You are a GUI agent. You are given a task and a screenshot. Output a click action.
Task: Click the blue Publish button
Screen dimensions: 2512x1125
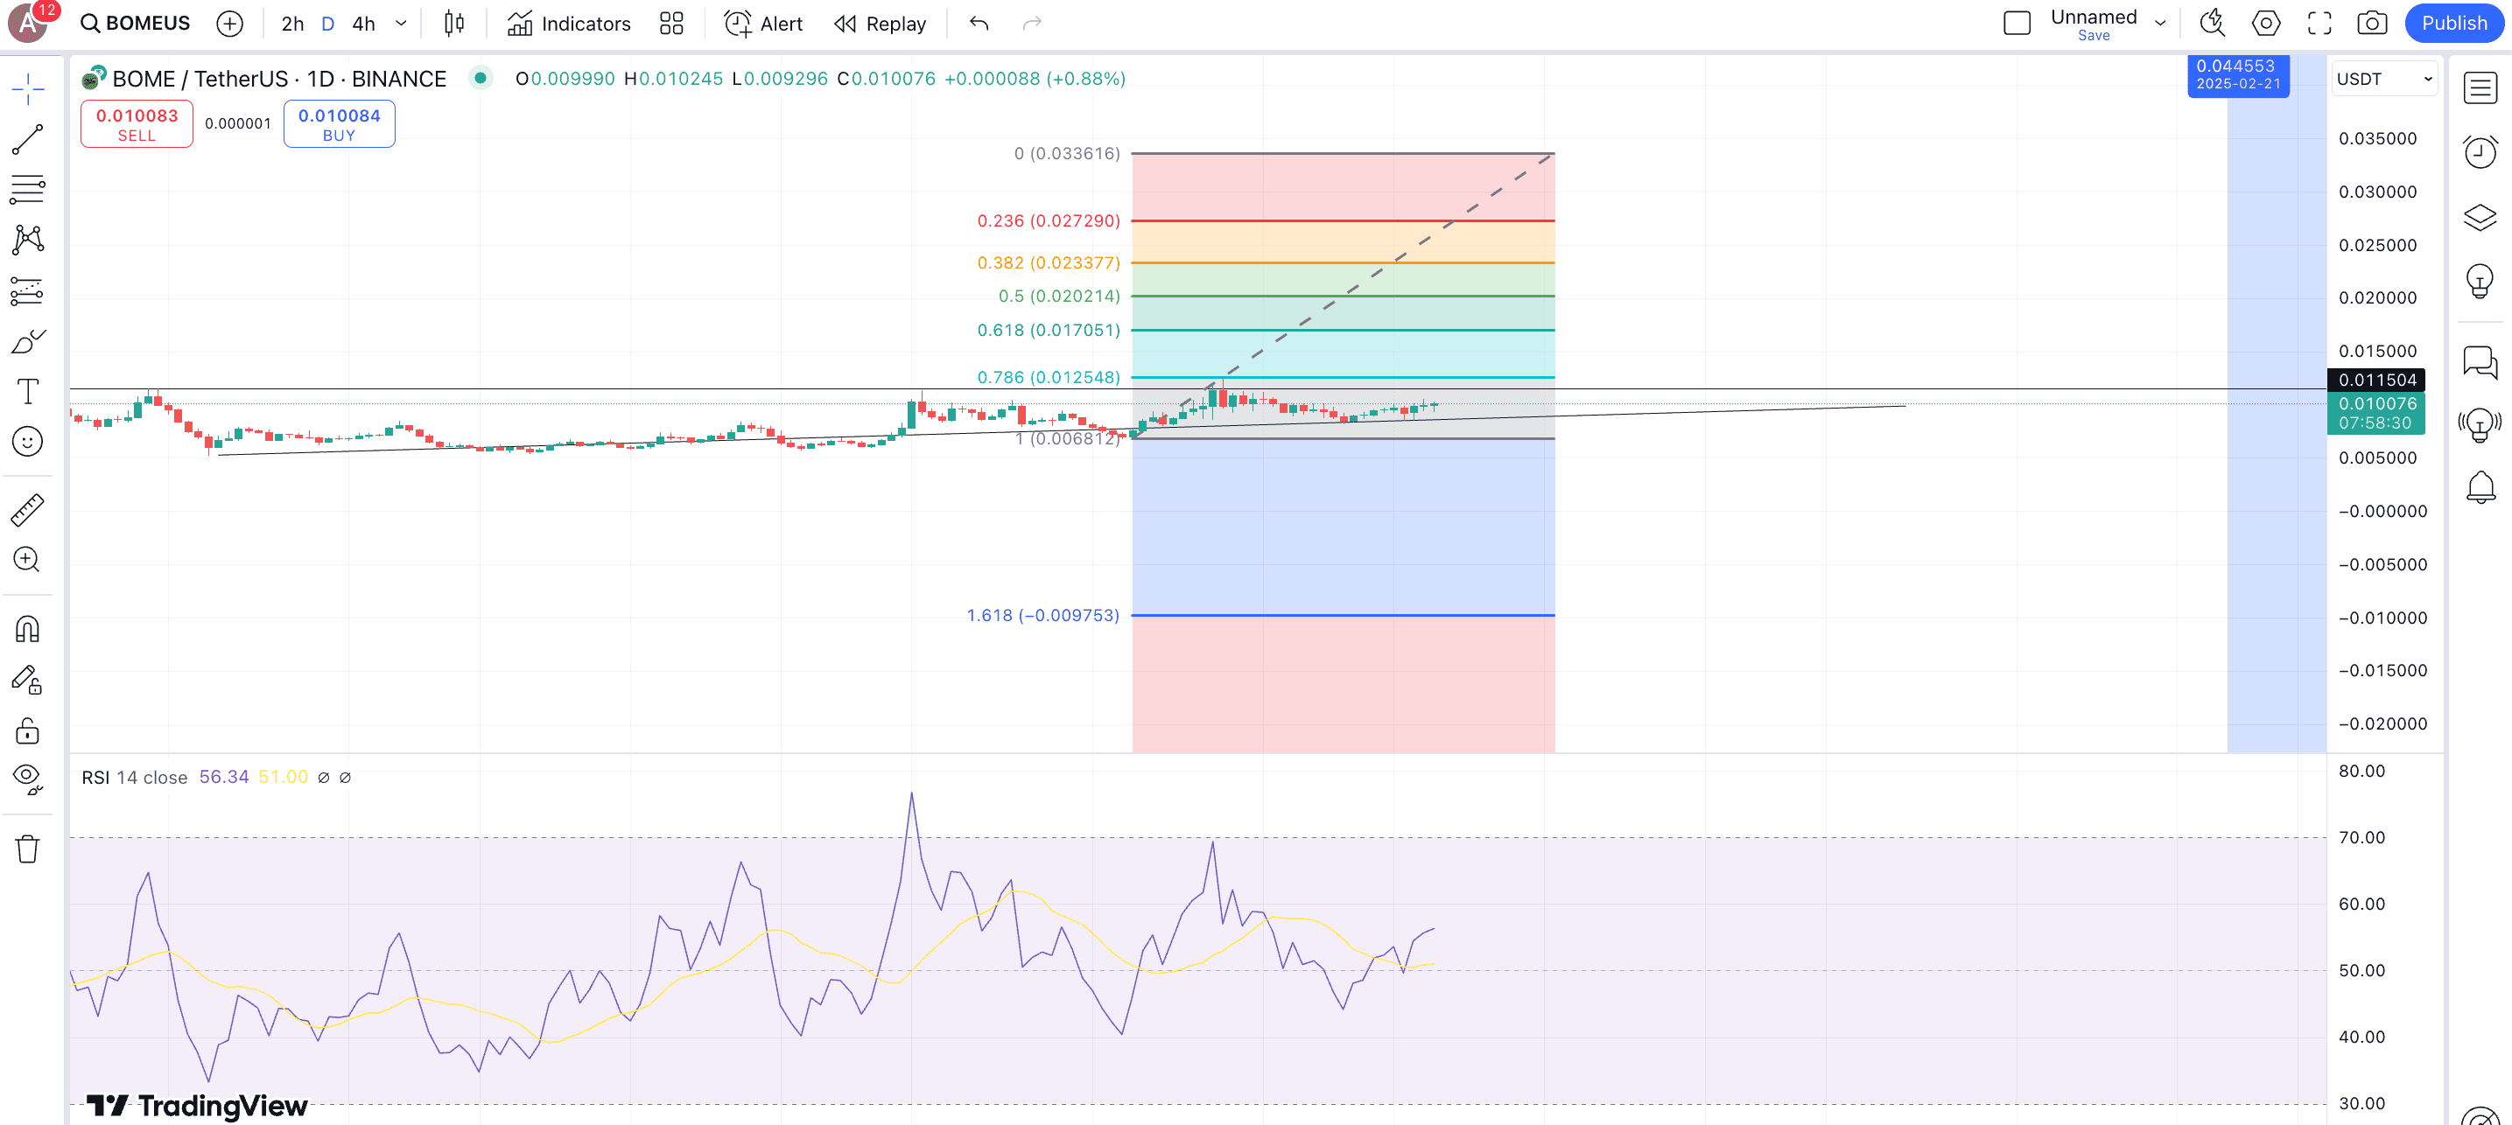point(2453,24)
